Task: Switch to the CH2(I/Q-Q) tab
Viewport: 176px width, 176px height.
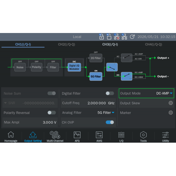Action: (x=67, y=44)
